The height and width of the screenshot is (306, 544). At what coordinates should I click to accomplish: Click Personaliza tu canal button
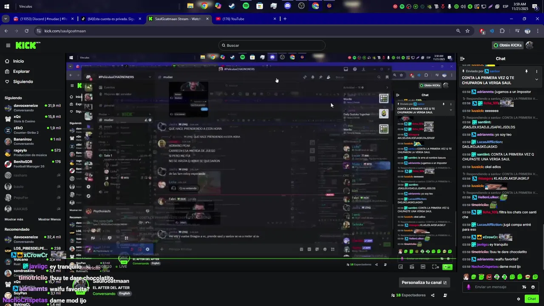pyautogui.click(x=424, y=283)
